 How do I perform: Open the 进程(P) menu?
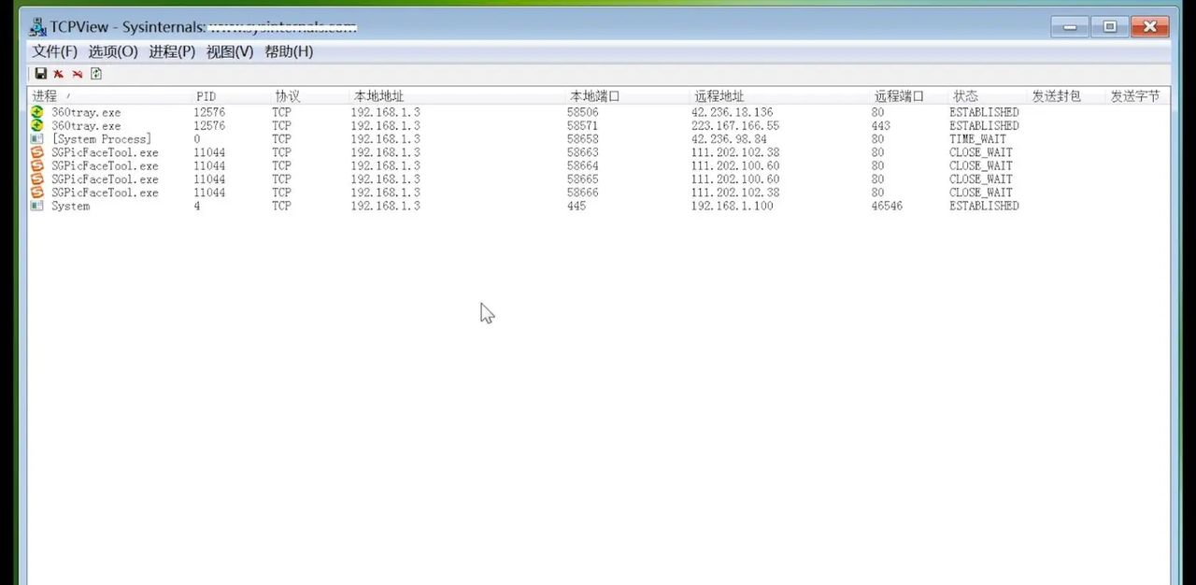(x=172, y=51)
